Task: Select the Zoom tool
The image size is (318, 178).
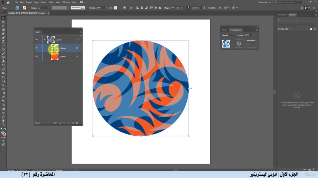Action: [3, 125]
